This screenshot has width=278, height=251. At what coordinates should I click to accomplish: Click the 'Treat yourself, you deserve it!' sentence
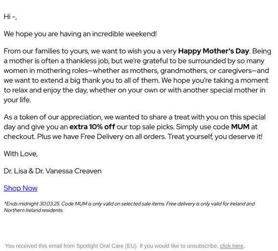(215, 137)
